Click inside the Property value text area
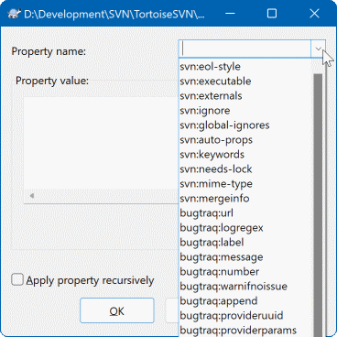Image resolution: width=337 pixels, height=337 pixels. [101, 144]
